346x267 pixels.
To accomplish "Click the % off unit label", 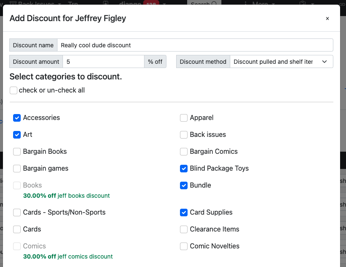I will (x=155, y=62).
